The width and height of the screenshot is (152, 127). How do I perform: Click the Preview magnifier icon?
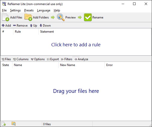61,17
